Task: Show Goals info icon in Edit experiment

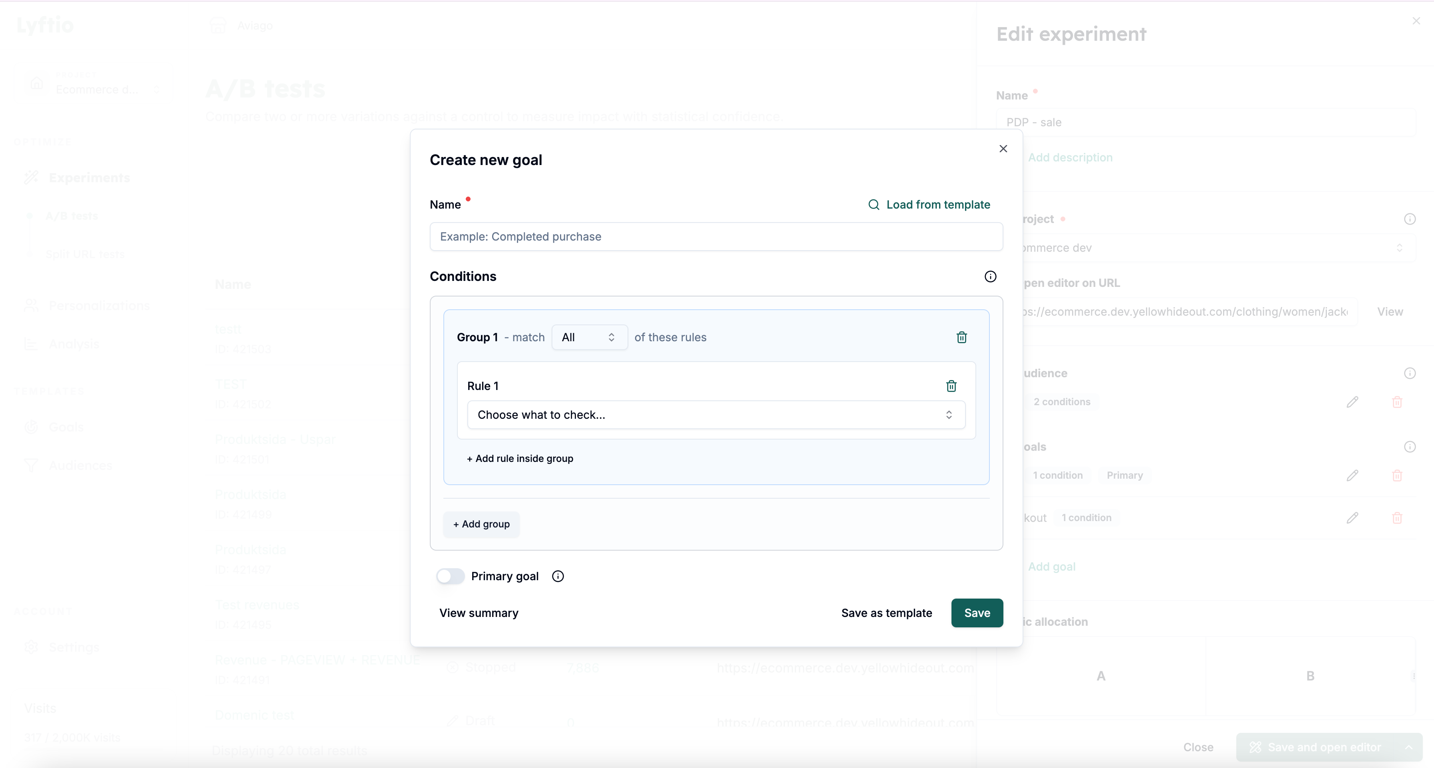Action: coord(1410,447)
